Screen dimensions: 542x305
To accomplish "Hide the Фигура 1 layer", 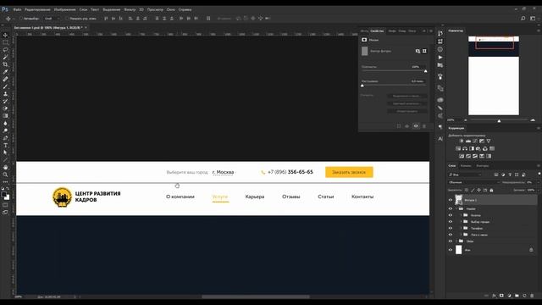I will (450, 200).
